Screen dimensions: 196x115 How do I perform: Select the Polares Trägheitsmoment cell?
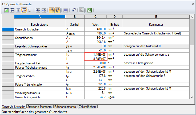(x=39, y=68)
